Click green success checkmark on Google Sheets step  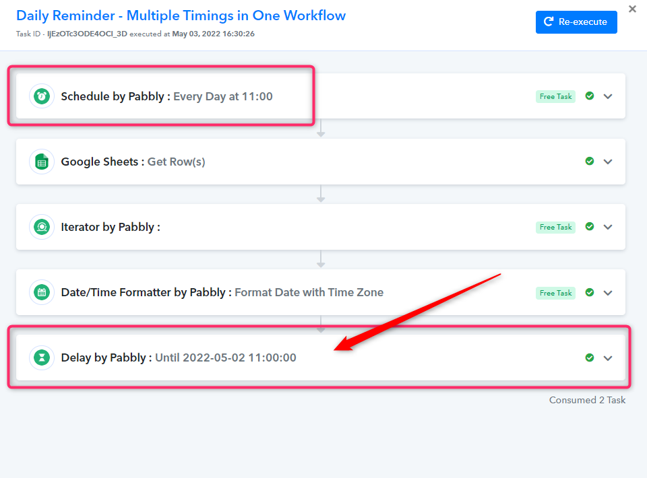[x=590, y=161]
